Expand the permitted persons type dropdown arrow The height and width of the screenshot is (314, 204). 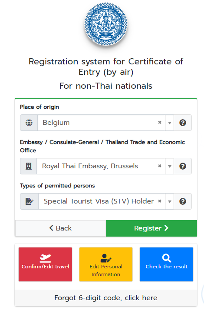tap(170, 201)
